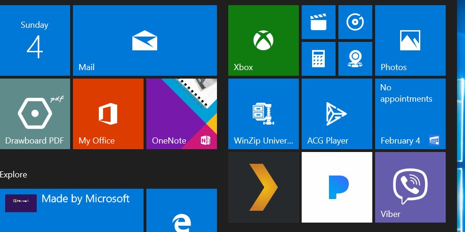The height and width of the screenshot is (232, 465).
Task: Open the Calculator tile
Action: [319, 59]
